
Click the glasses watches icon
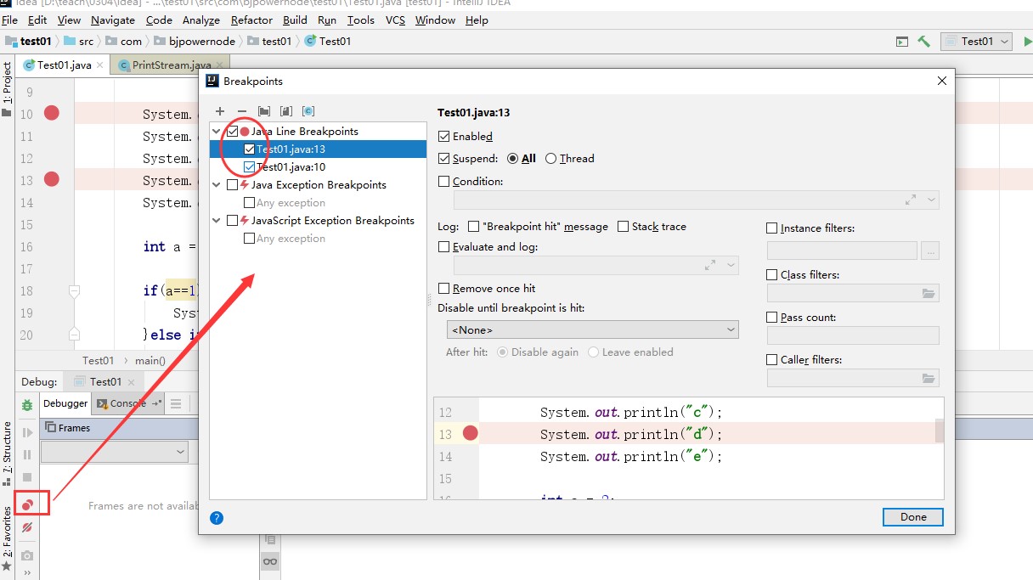coord(270,561)
